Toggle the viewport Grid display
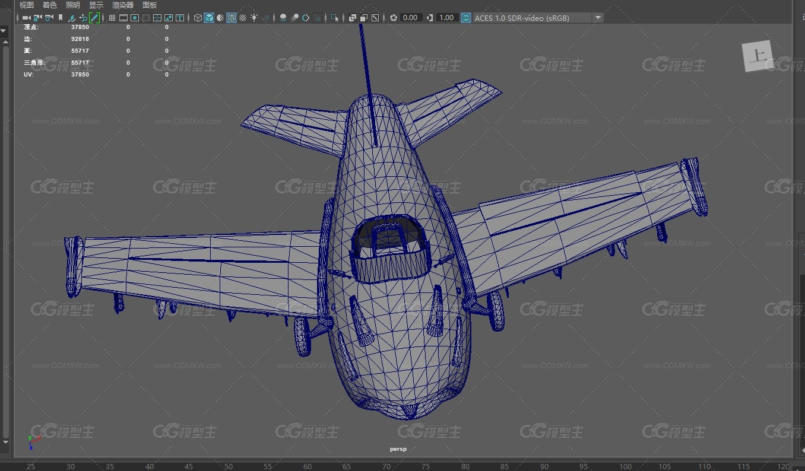805x471 pixels. click(112, 18)
